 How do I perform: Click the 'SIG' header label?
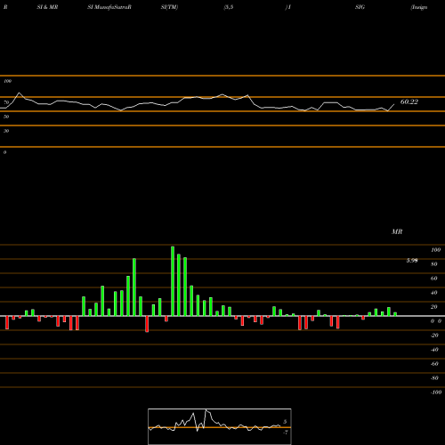point(360,7)
